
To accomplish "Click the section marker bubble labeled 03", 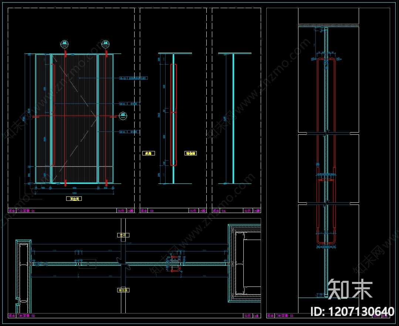I will 64,44.
